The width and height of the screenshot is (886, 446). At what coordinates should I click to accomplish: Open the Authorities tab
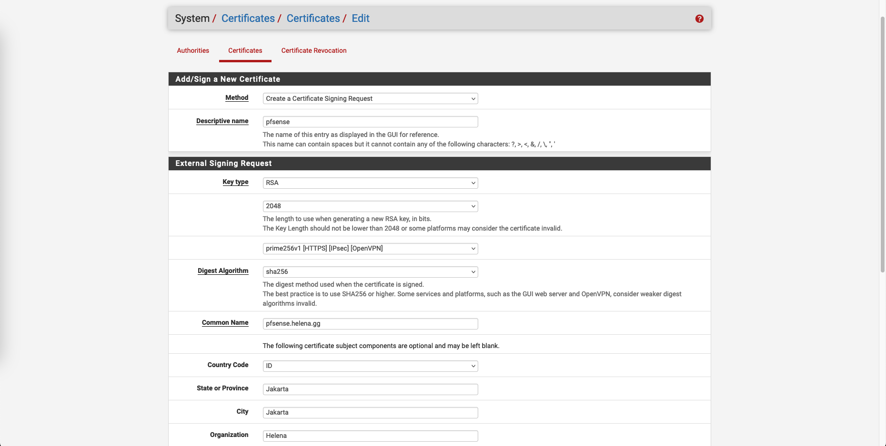[193, 50]
